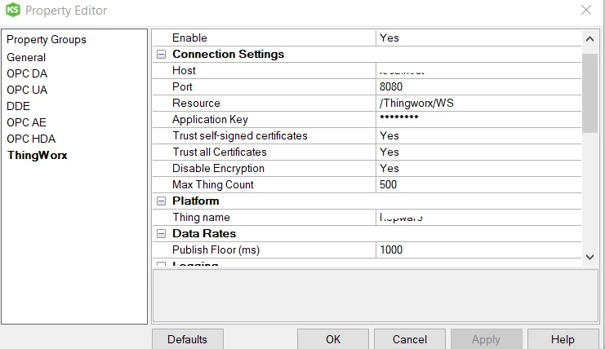Edit Publish Floor value 1000
The height and width of the screenshot is (349, 605).
(x=478, y=250)
